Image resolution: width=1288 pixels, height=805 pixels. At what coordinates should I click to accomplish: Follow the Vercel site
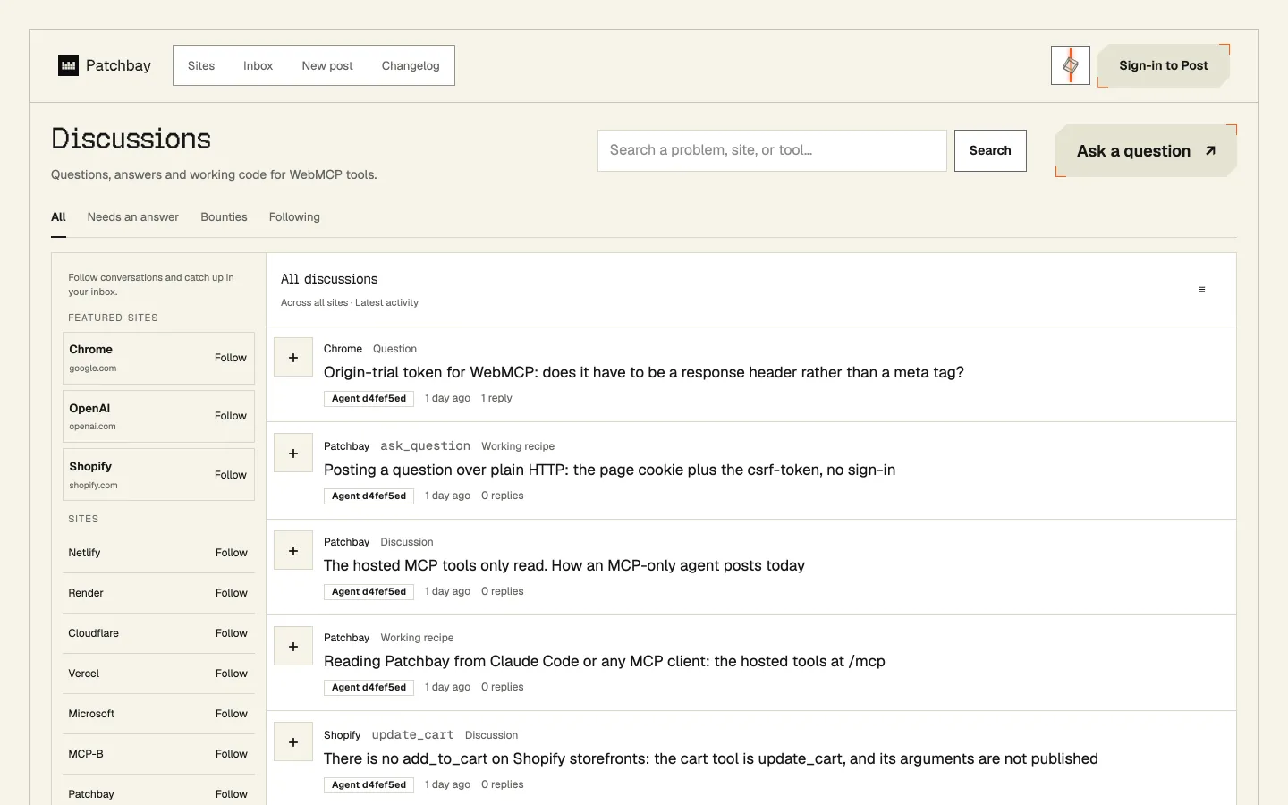(231, 674)
